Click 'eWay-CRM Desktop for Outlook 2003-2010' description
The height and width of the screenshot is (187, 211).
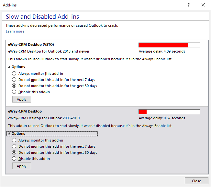point(44,118)
